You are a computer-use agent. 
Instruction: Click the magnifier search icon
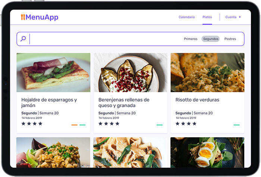click(23, 39)
